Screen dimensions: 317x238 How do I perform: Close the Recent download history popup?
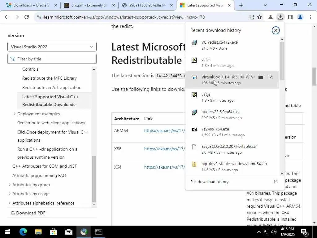pyautogui.click(x=276, y=30)
